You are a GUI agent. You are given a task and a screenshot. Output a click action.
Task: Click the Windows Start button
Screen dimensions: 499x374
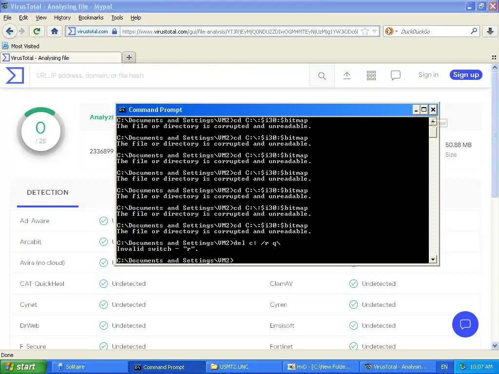[x=23, y=367]
